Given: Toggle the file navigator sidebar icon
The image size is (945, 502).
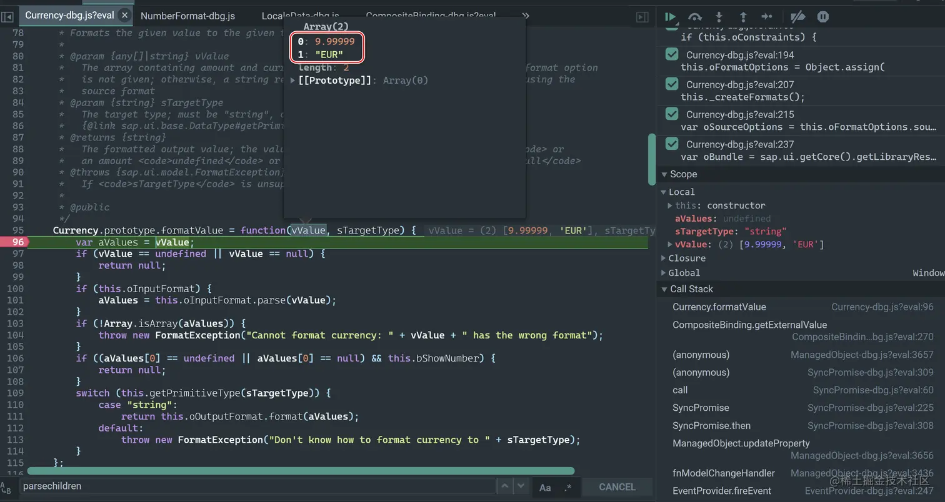Looking at the screenshot, I should pos(7,17).
